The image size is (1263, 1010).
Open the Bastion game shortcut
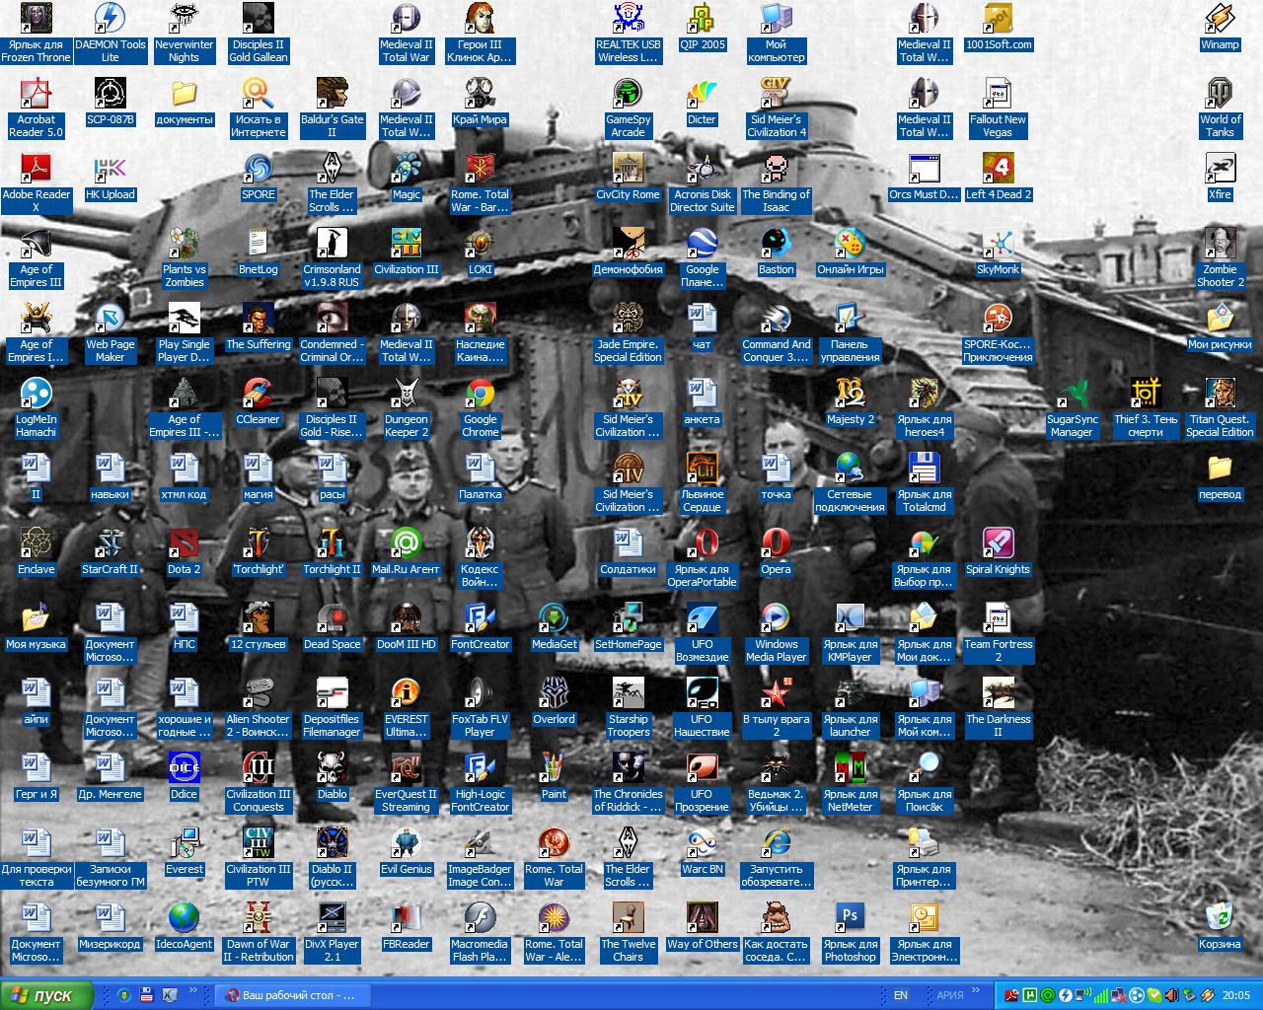click(776, 252)
